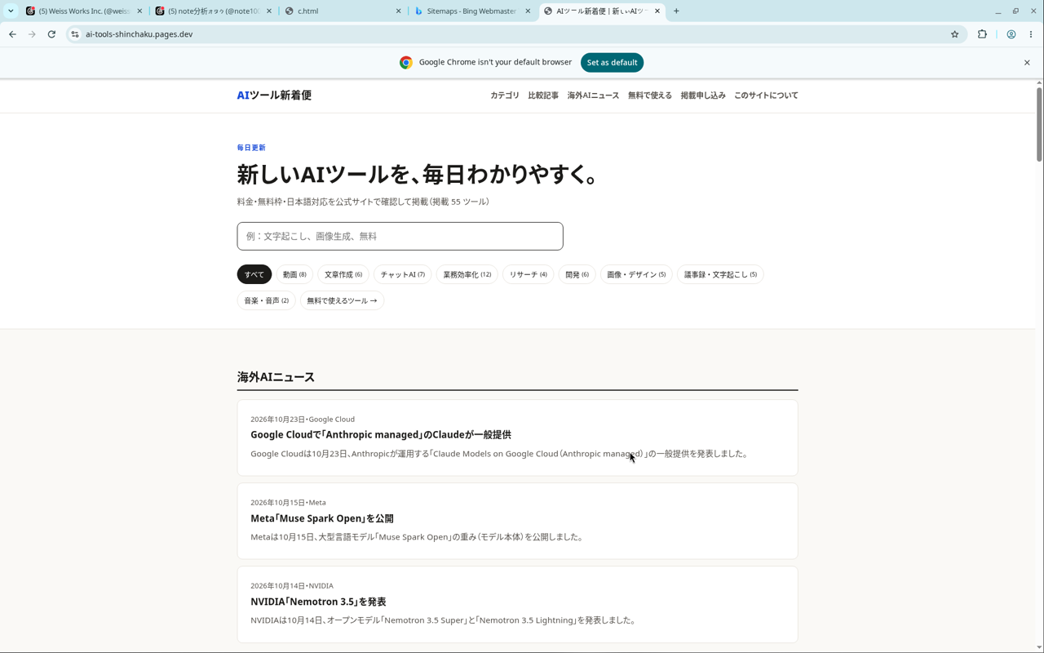This screenshot has height=653, width=1044.
Task: Switch to the note分析オタク tab
Action: coord(214,11)
